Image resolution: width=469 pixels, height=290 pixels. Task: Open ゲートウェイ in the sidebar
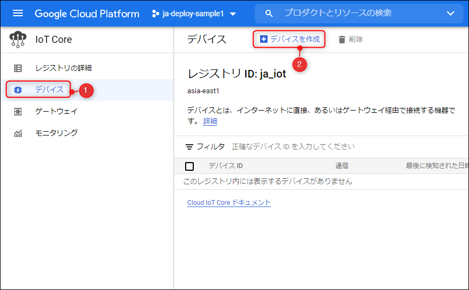pyautogui.click(x=56, y=111)
